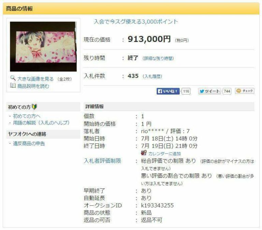Viewport: 262px width, 230px height.
Task: Click the 違反商品の申告 report link
Action: click(29, 143)
